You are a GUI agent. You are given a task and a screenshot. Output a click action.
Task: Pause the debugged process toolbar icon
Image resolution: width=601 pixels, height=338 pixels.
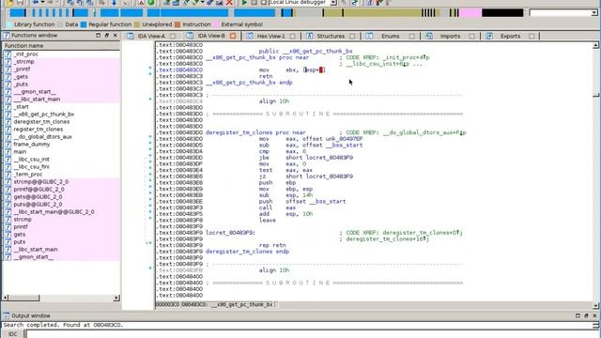(x=254, y=2)
